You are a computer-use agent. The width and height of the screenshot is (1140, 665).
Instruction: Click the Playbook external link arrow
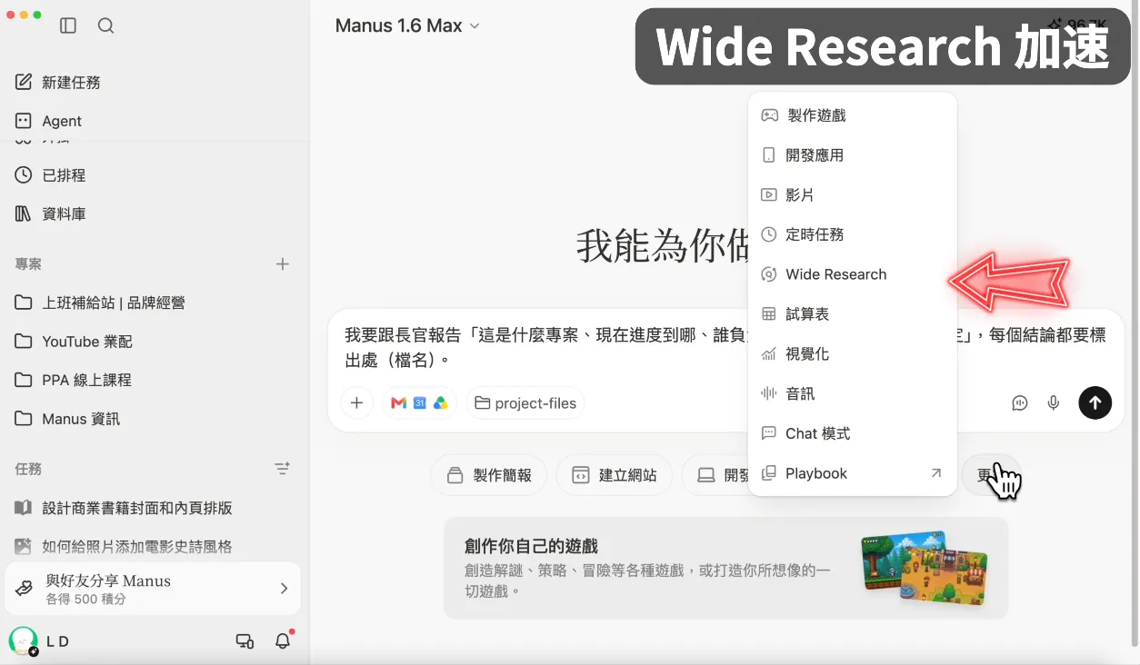(935, 473)
